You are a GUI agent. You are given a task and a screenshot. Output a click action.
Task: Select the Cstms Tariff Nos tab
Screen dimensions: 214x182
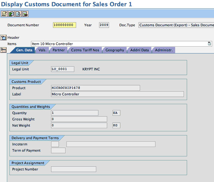pyautogui.click(x=85, y=50)
